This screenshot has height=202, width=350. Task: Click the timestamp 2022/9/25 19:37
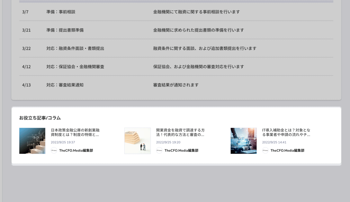63,142
